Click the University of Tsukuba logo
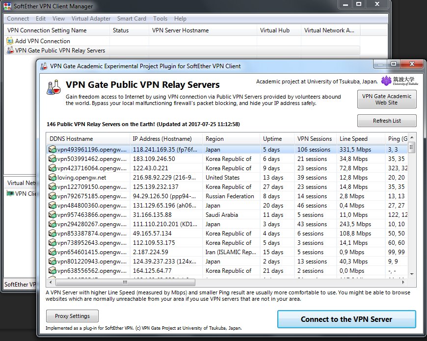Image resolution: width=427 pixels, height=341 pixels. point(400,81)
